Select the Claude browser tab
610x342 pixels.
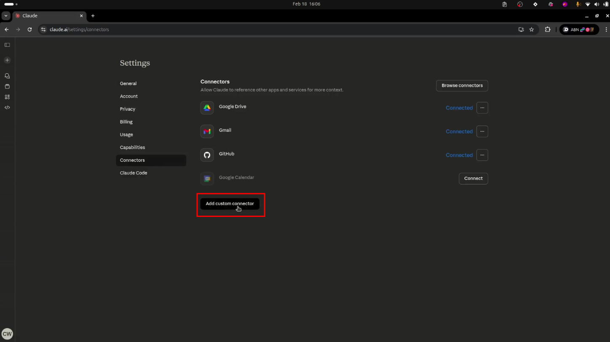coord(42,16)
